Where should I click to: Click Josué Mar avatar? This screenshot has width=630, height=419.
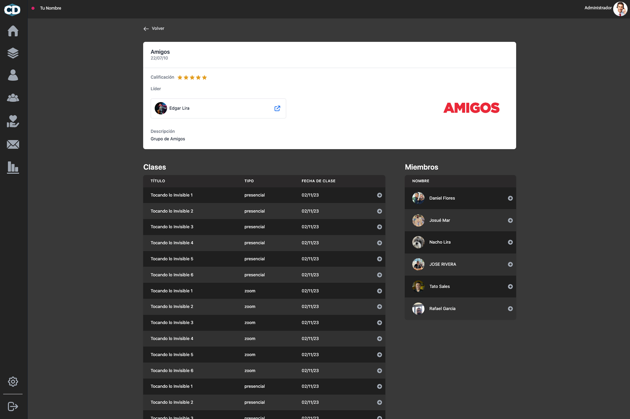tap(418, 220)
